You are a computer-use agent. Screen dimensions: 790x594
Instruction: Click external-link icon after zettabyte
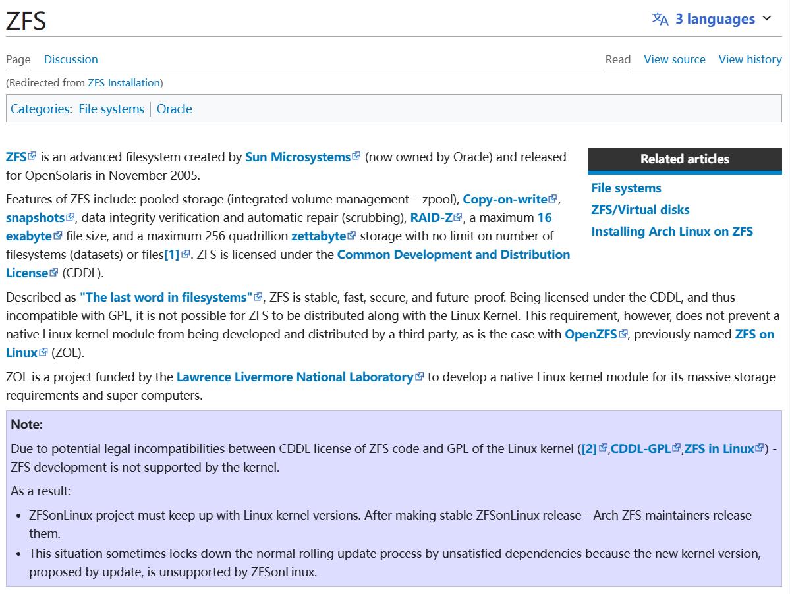[351, 236]
